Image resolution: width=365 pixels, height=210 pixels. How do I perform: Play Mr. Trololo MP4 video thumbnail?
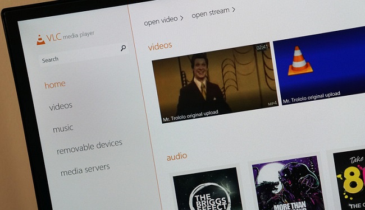pyautogui.click(x=215, y=83)
